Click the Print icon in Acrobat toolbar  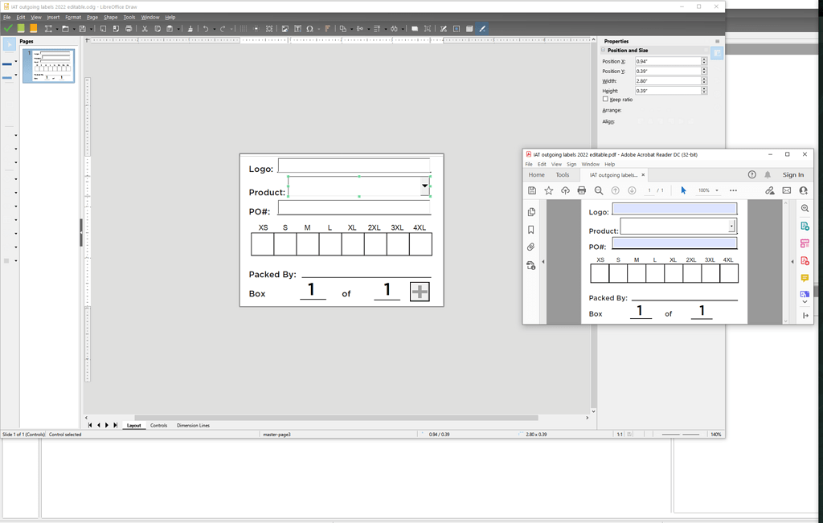[x=581, y=190]
